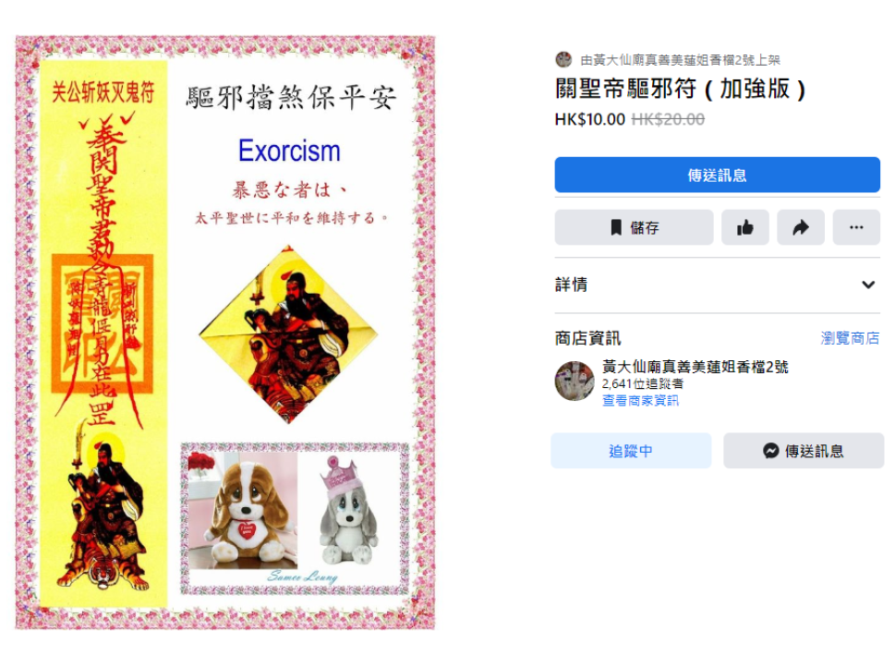Viewport: 895px width, 667px height.
Task: Click the small seller avatar above the title
Action: click(x=563, y=59)
